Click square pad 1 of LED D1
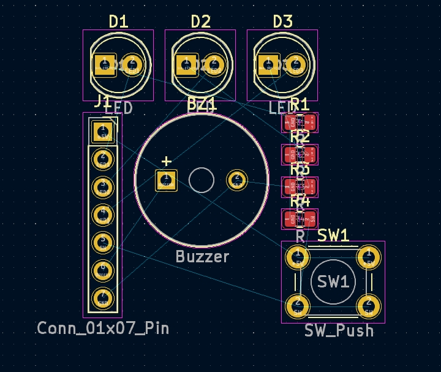This screenshot has width=441, height=372. 105,65
